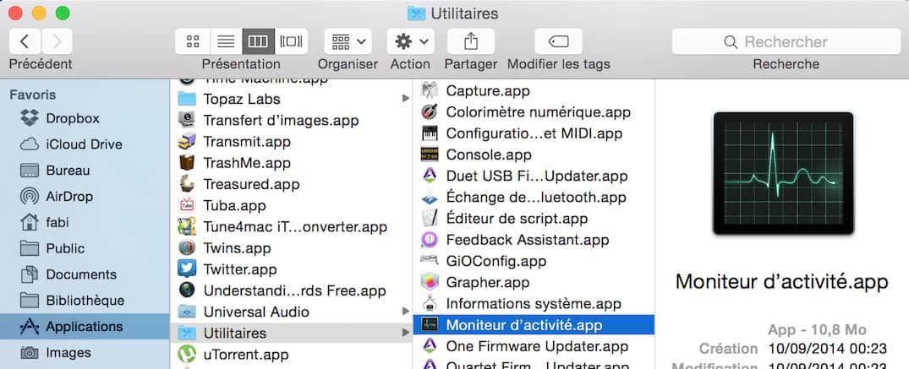Select Moniteur d'activité.app in list
Screen dimensions: 909x369
click(x=534, y=325)
